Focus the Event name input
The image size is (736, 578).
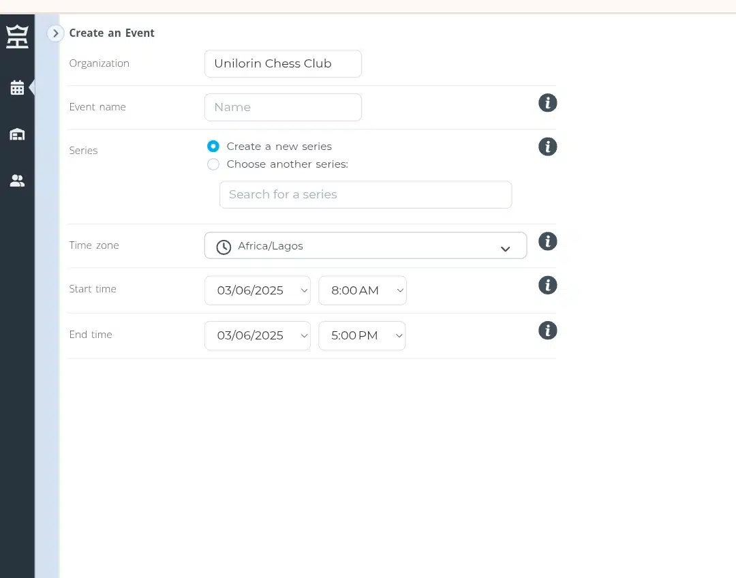pos(283,107)
